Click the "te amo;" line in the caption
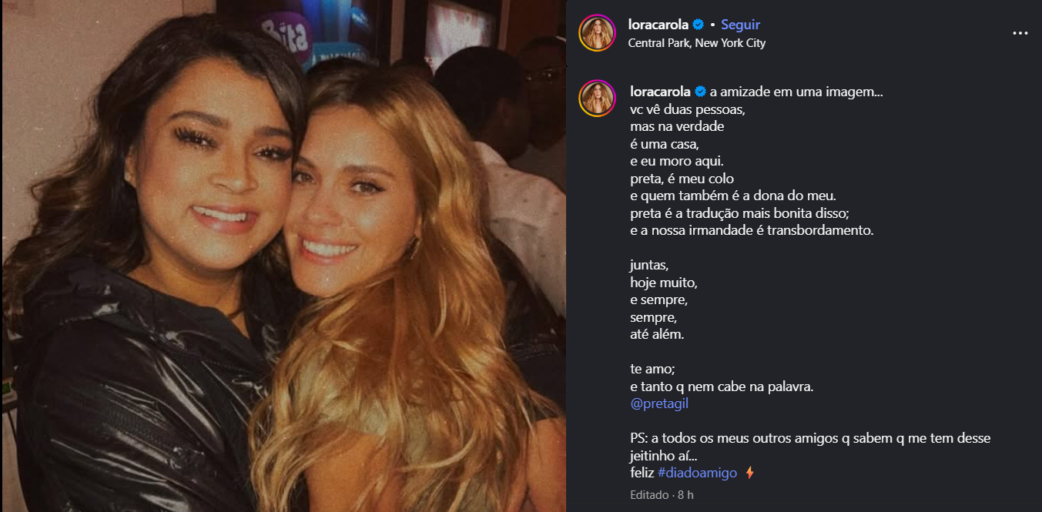The height and width of the screenshot is (512, 1042). coord(652,369)
